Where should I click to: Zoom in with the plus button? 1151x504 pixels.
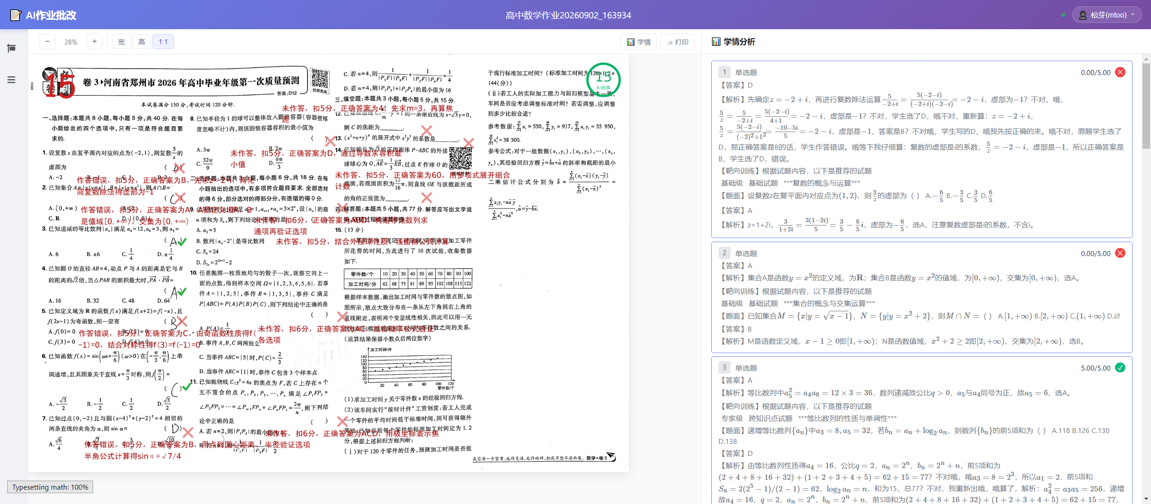94,42
